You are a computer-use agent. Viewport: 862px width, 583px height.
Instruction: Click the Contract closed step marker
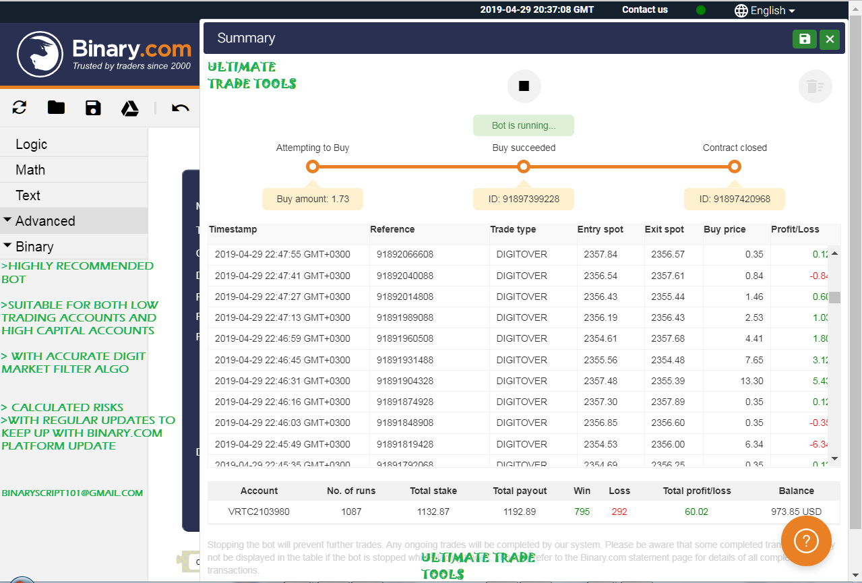point(735,166)
